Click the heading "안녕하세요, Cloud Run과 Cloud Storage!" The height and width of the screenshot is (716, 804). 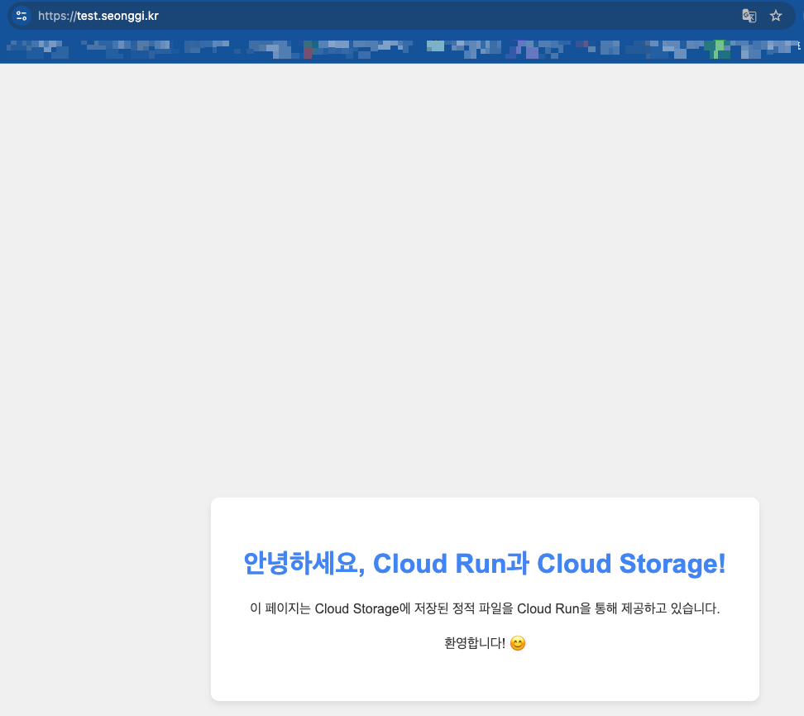click(x=485, y=564)
